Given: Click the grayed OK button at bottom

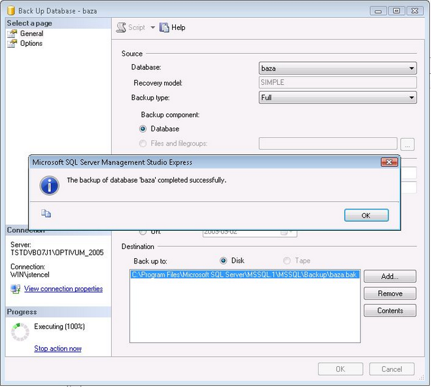Looking at the screenshot, I should pos(340,369).
